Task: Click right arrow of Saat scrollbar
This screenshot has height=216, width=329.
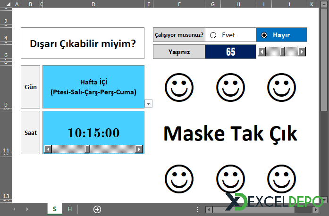Action: (139, 149)
